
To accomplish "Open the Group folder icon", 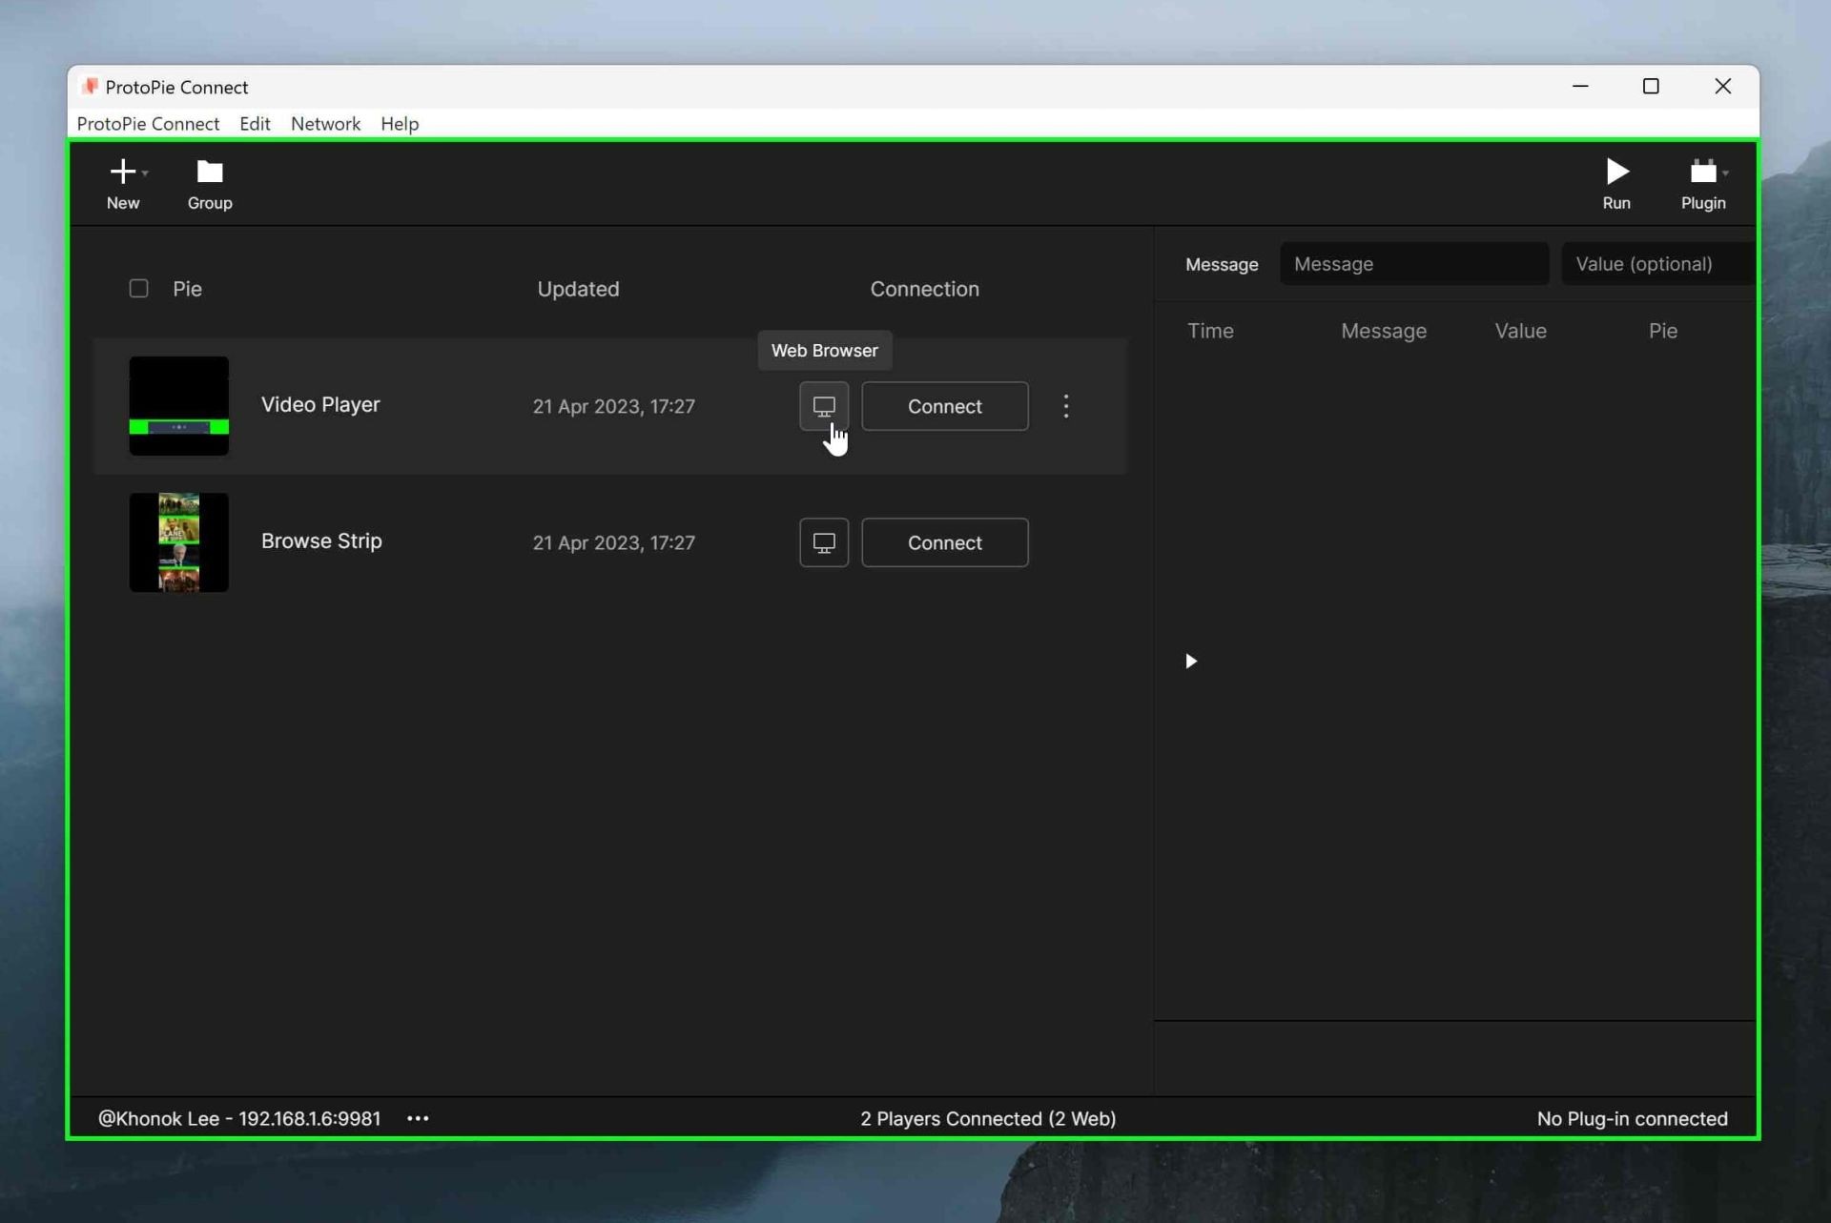I will point(209,172).
